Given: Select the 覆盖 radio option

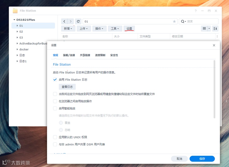Looking at the screenshot, I should pos(61,123).
